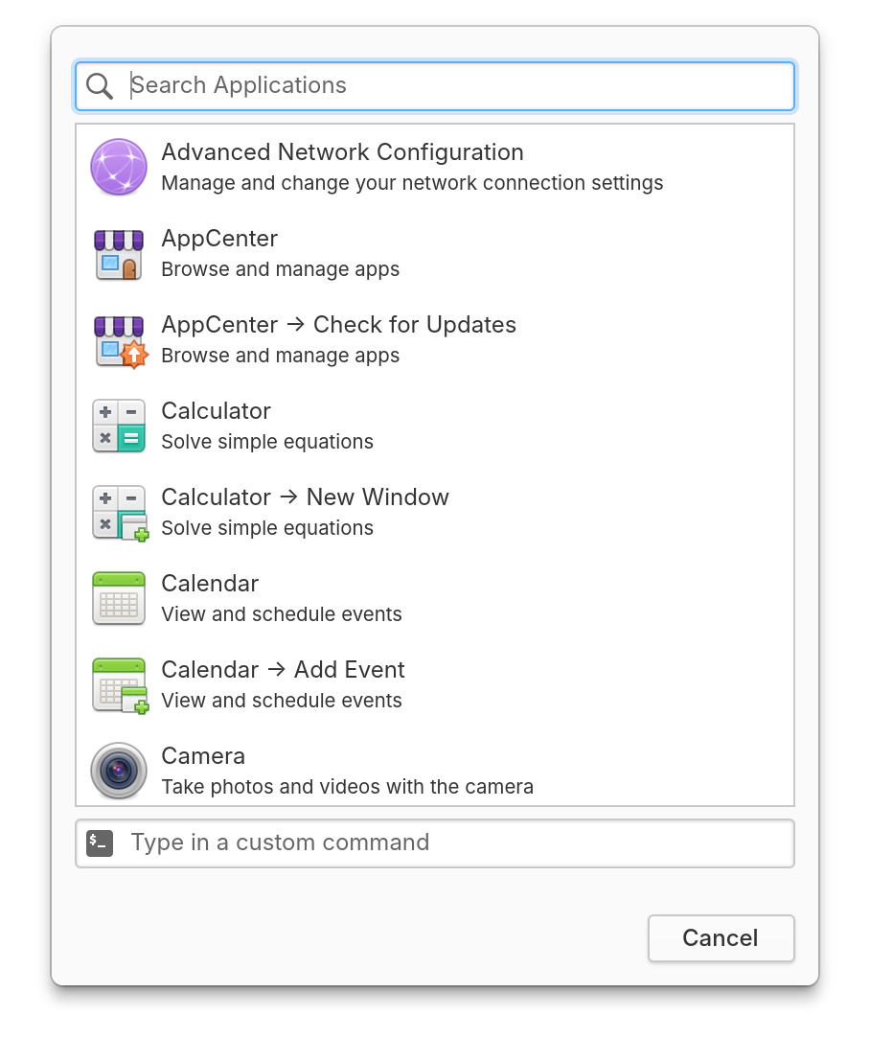This screenshot has width=870, height=1062.
Task: Select the Advanced Network Configuration entry title
Action: (x=342, y=152)
